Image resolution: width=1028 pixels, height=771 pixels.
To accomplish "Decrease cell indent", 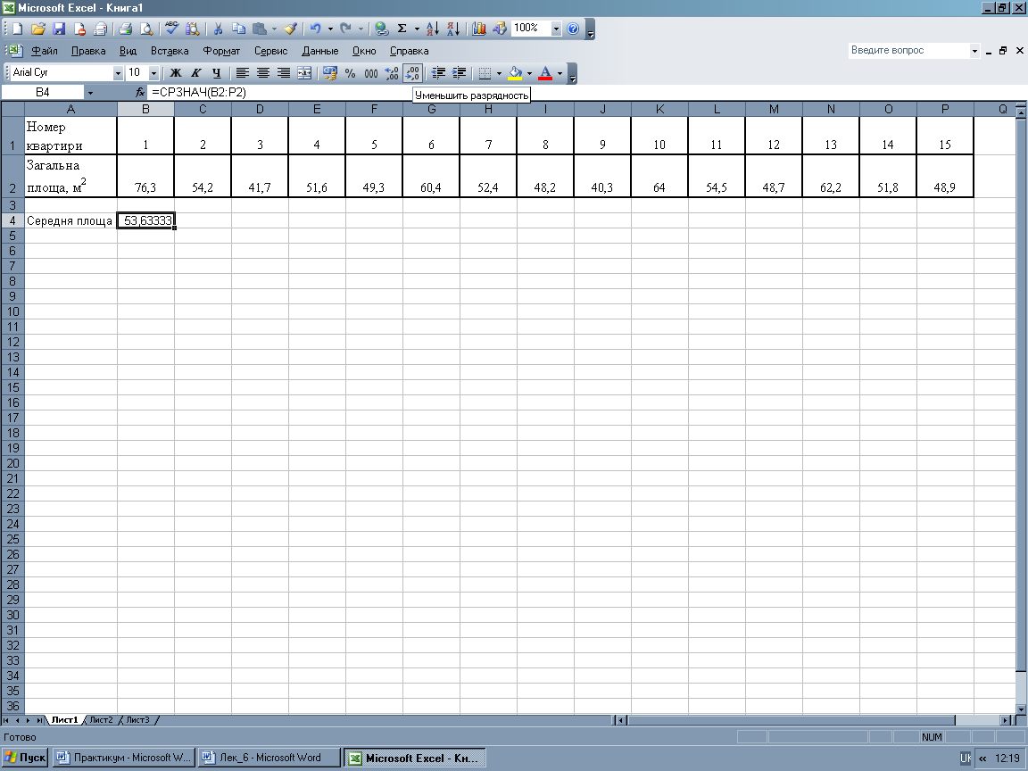I will tap(439, 73).
